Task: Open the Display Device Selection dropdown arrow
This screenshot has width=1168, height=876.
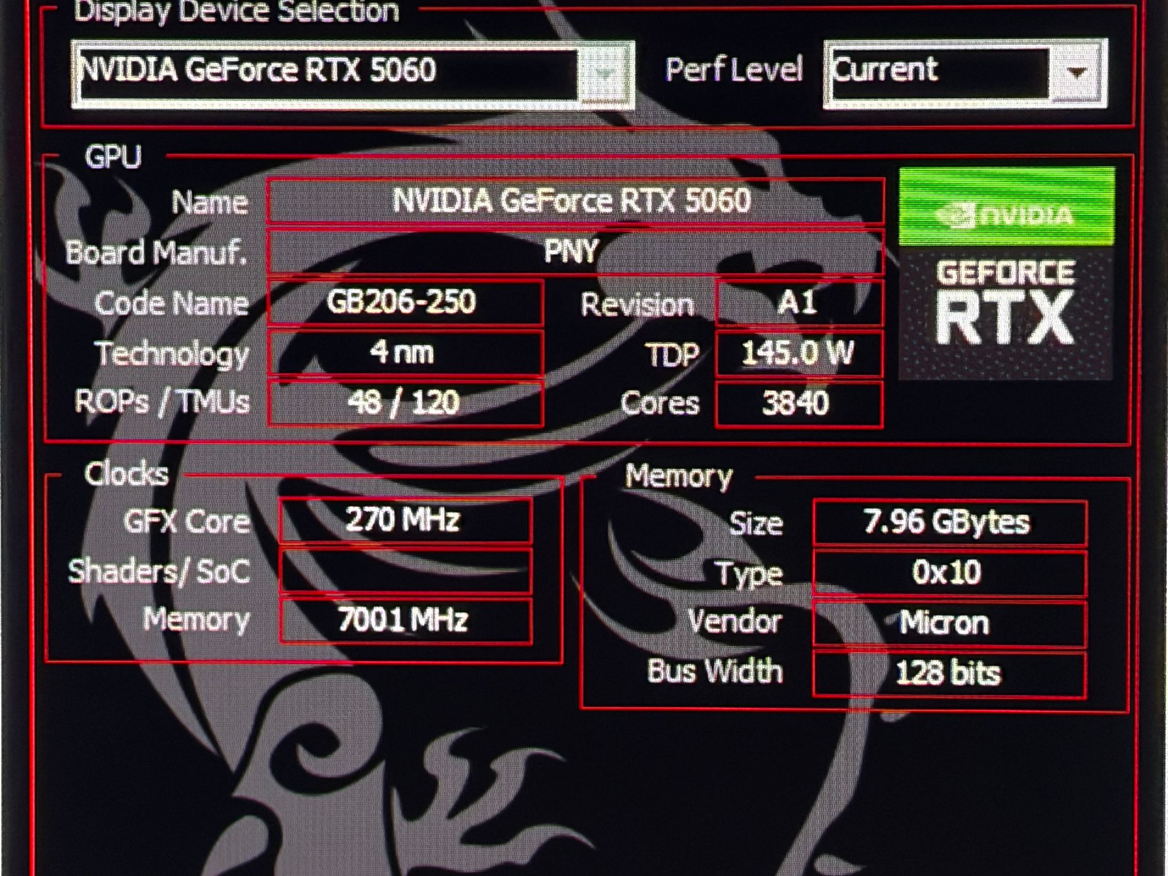Action: [606, 75]
